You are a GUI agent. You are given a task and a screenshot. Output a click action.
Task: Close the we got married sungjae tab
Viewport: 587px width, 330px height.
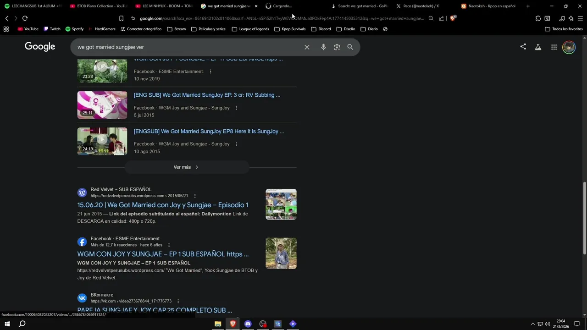(256, 6)
